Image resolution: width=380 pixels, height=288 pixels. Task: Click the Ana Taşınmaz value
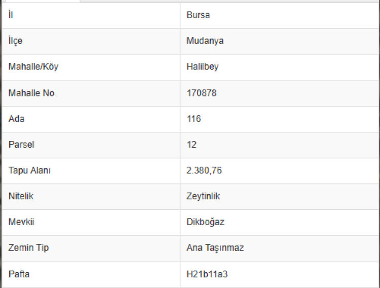click(215, 248)
